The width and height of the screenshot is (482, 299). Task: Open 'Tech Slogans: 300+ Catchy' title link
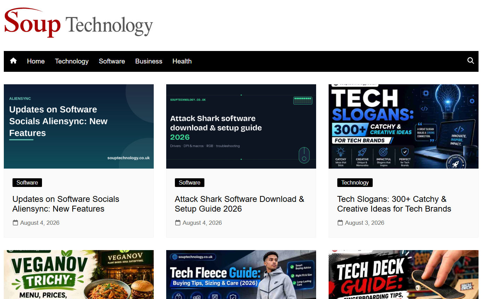[394, 204]
